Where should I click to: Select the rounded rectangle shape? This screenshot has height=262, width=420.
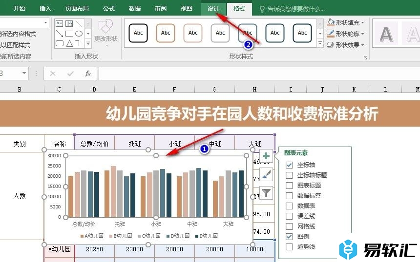(x=59, y=43)
